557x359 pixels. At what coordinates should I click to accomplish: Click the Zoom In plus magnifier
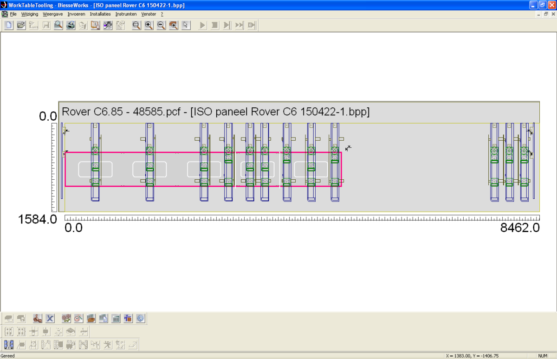149,25
